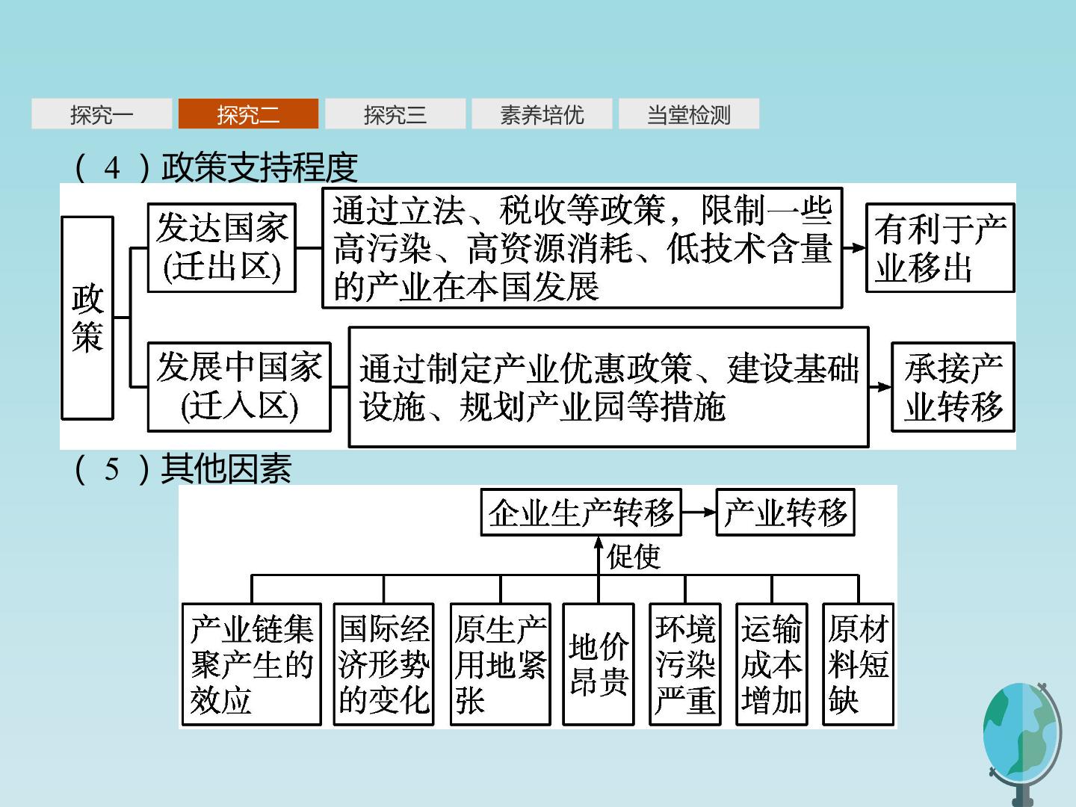Click the 企业生产转移 box
Viewport: 1076px width, 807px height.
581,513
